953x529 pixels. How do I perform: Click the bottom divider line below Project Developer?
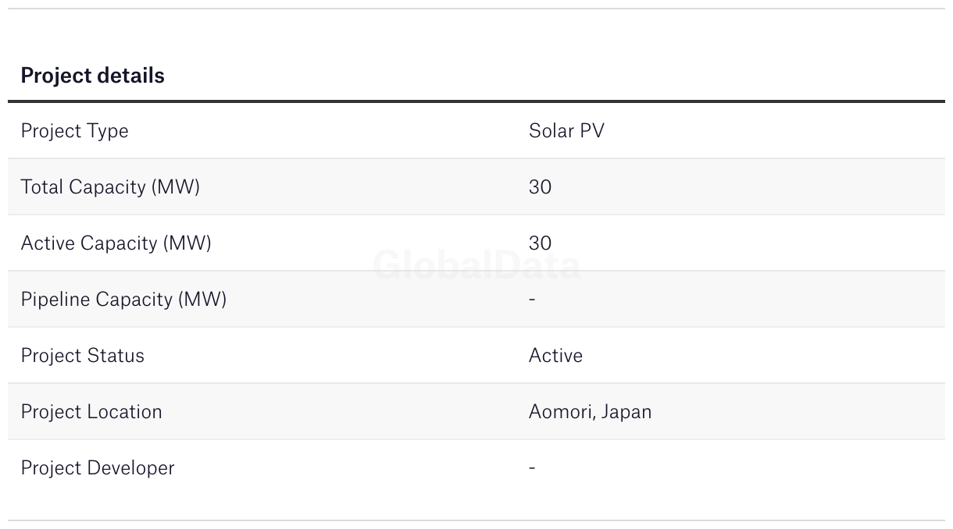coord(476,520)
